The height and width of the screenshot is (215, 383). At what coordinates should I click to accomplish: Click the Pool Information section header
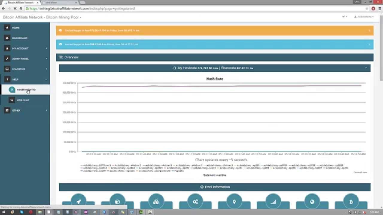pyautogui.click(x=215, y=187)
